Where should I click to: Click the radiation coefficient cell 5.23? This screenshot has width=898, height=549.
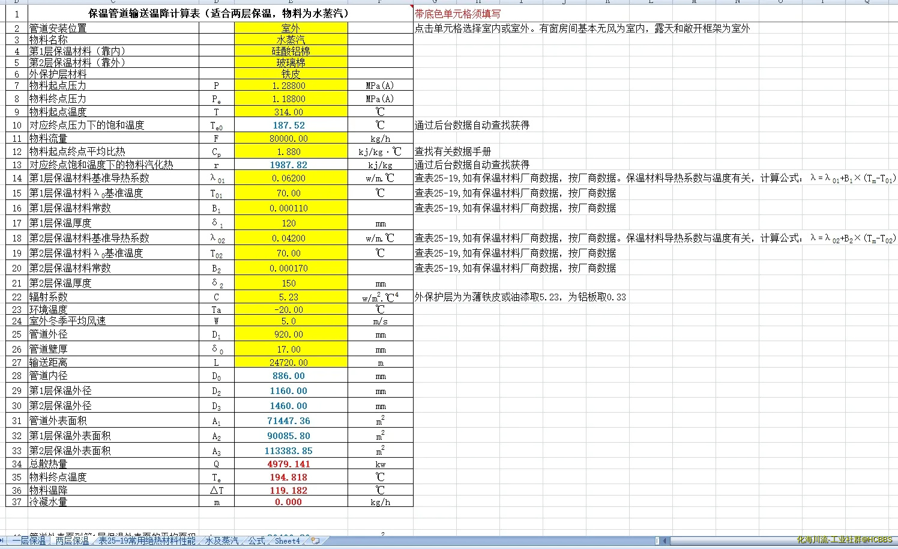click(x=291, y=297)
